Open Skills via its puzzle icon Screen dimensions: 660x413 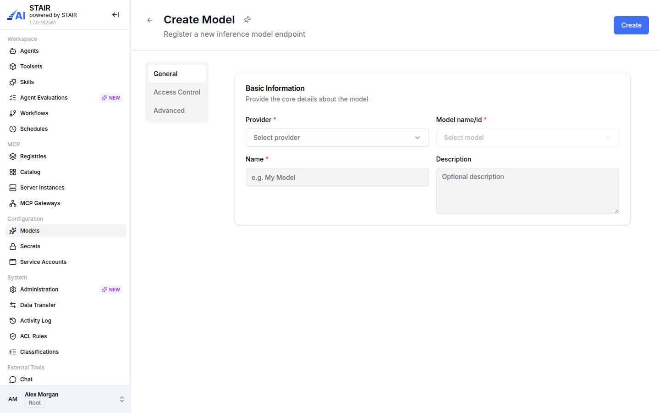(13, 82)
